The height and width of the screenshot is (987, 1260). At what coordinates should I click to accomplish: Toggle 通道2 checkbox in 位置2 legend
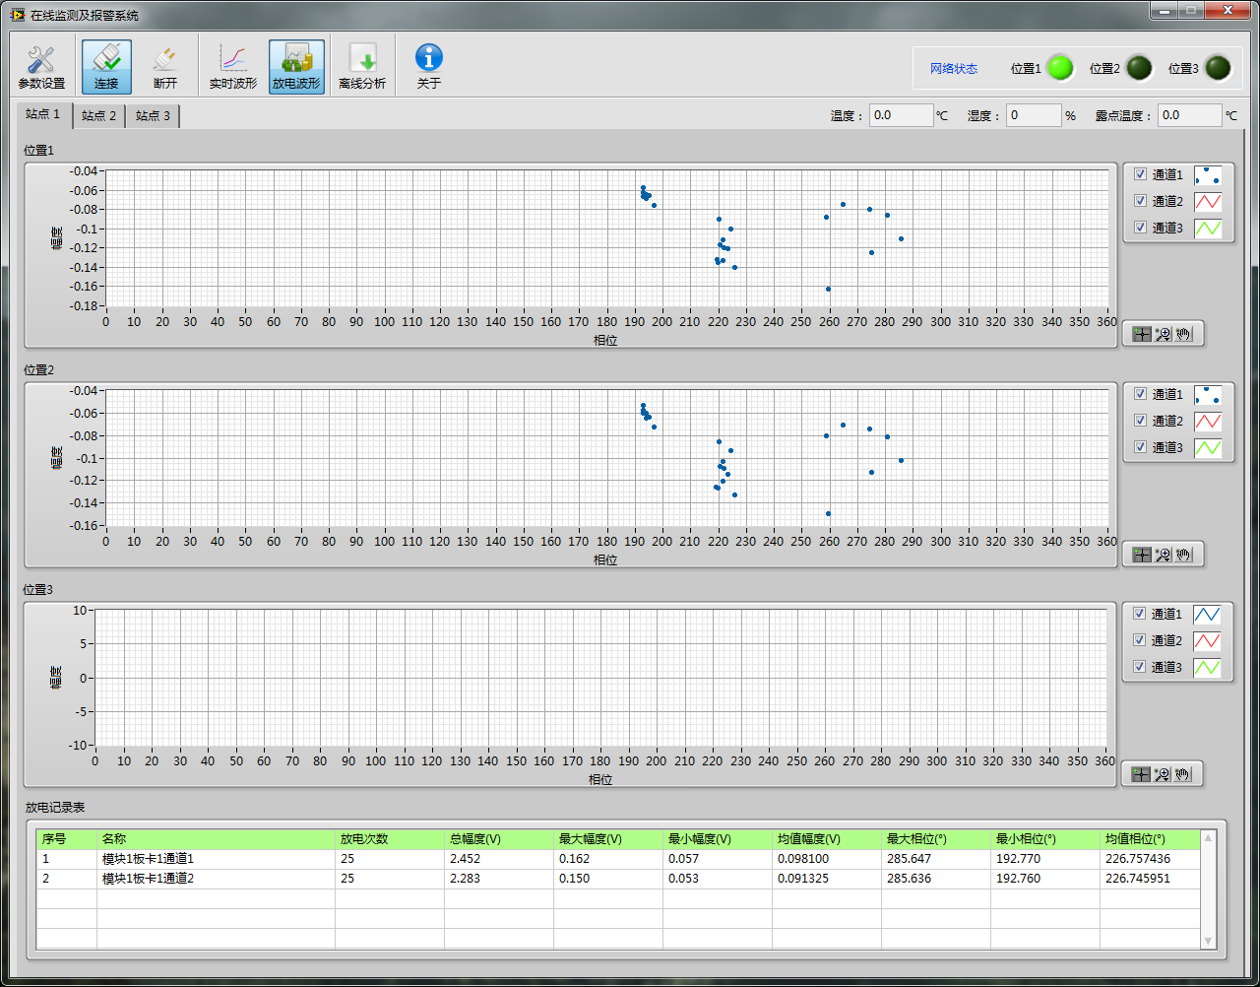(1140, 421)
